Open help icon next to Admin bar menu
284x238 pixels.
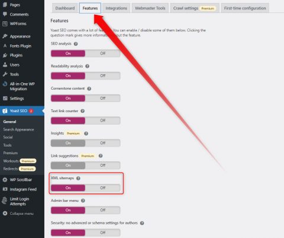(x=83, y=201)
